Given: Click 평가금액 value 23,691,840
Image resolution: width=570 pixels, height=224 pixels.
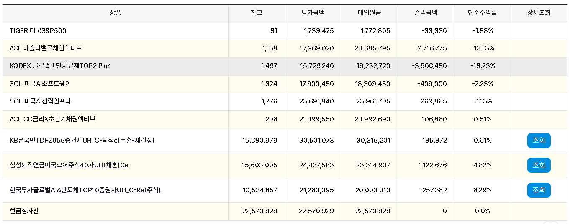Looking at the screenshot, I should coord(316,101).
